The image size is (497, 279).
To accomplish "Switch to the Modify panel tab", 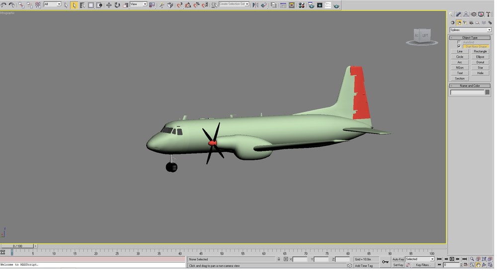I will (x=458, y=14).
